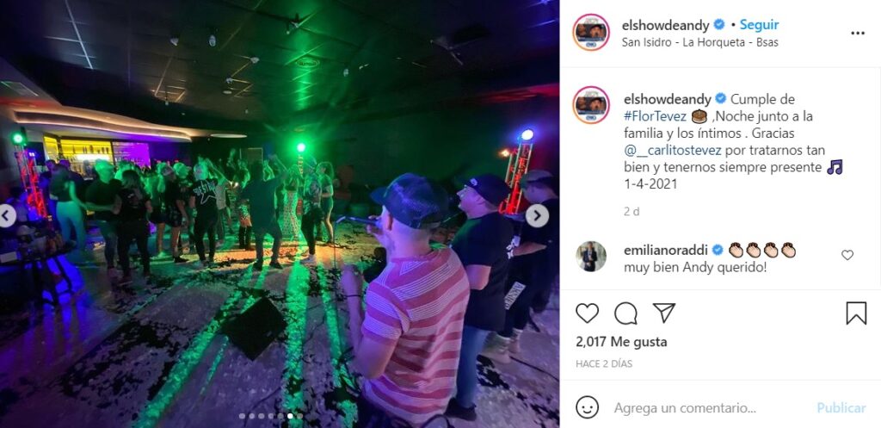Open the #FlorTevez hashtag link
This screenshot has height=428, width=881.
655,116
